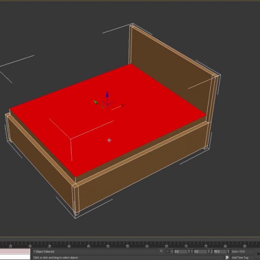Click the red X-axis handle of the gizmo
Viewport: 260px width, 260px height.
click(x=121, y=105)
